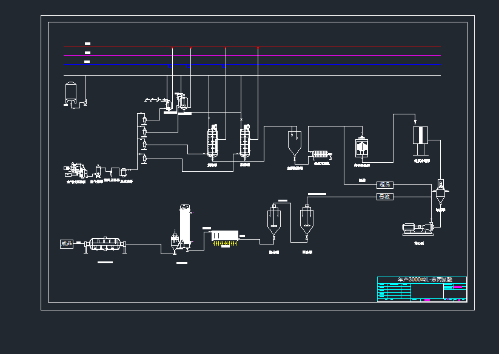Screen dimensions: 499x354
Task: Pick the small crystallizer beside the tall column
Action: [175, 242]
